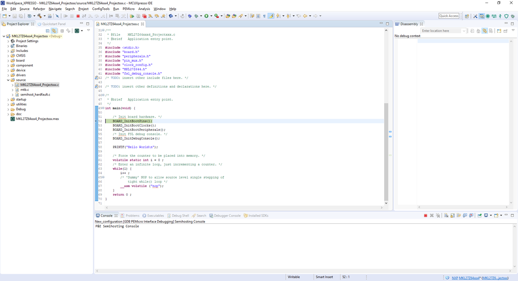Toggle Show Whitespace Characters pilcrow icon

(x=264, y=16)
